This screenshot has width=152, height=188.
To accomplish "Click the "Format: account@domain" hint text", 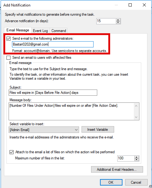I will [x=60, y=51].
